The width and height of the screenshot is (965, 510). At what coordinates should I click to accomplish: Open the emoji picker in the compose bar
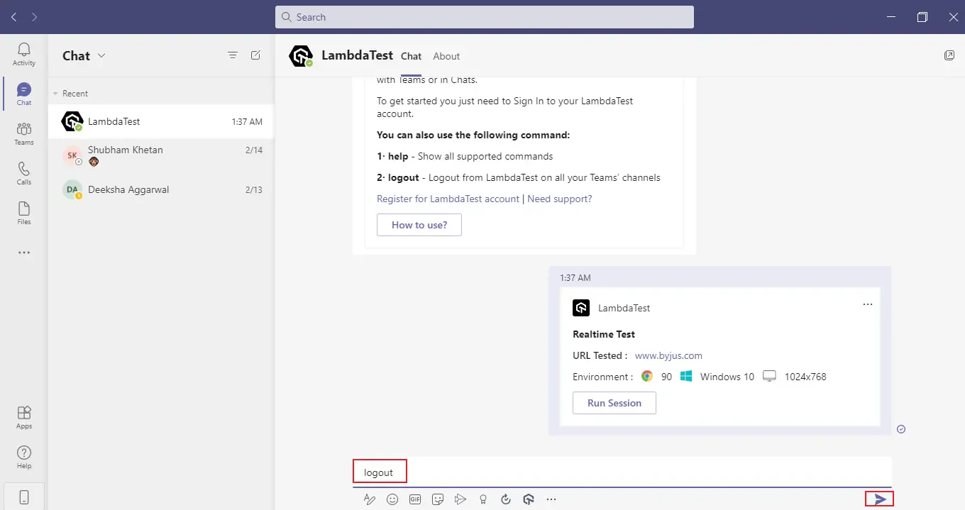click(x=392, y=499)
